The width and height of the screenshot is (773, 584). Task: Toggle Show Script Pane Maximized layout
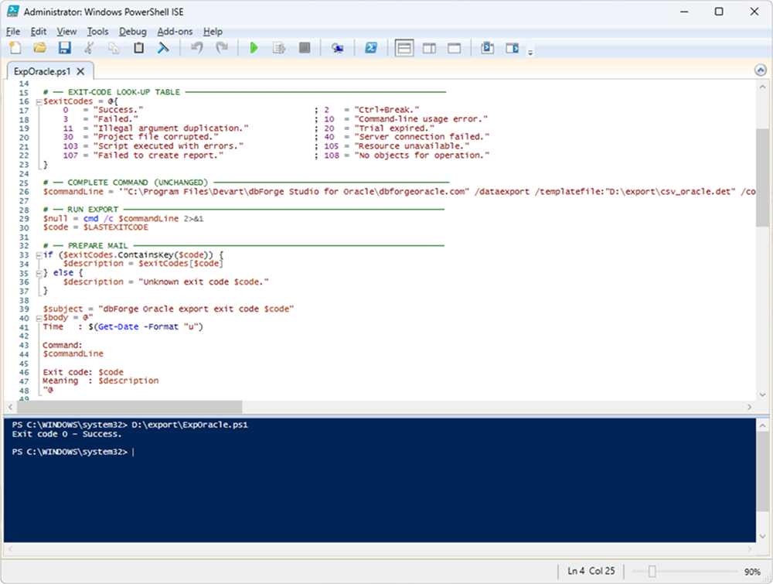455,49
